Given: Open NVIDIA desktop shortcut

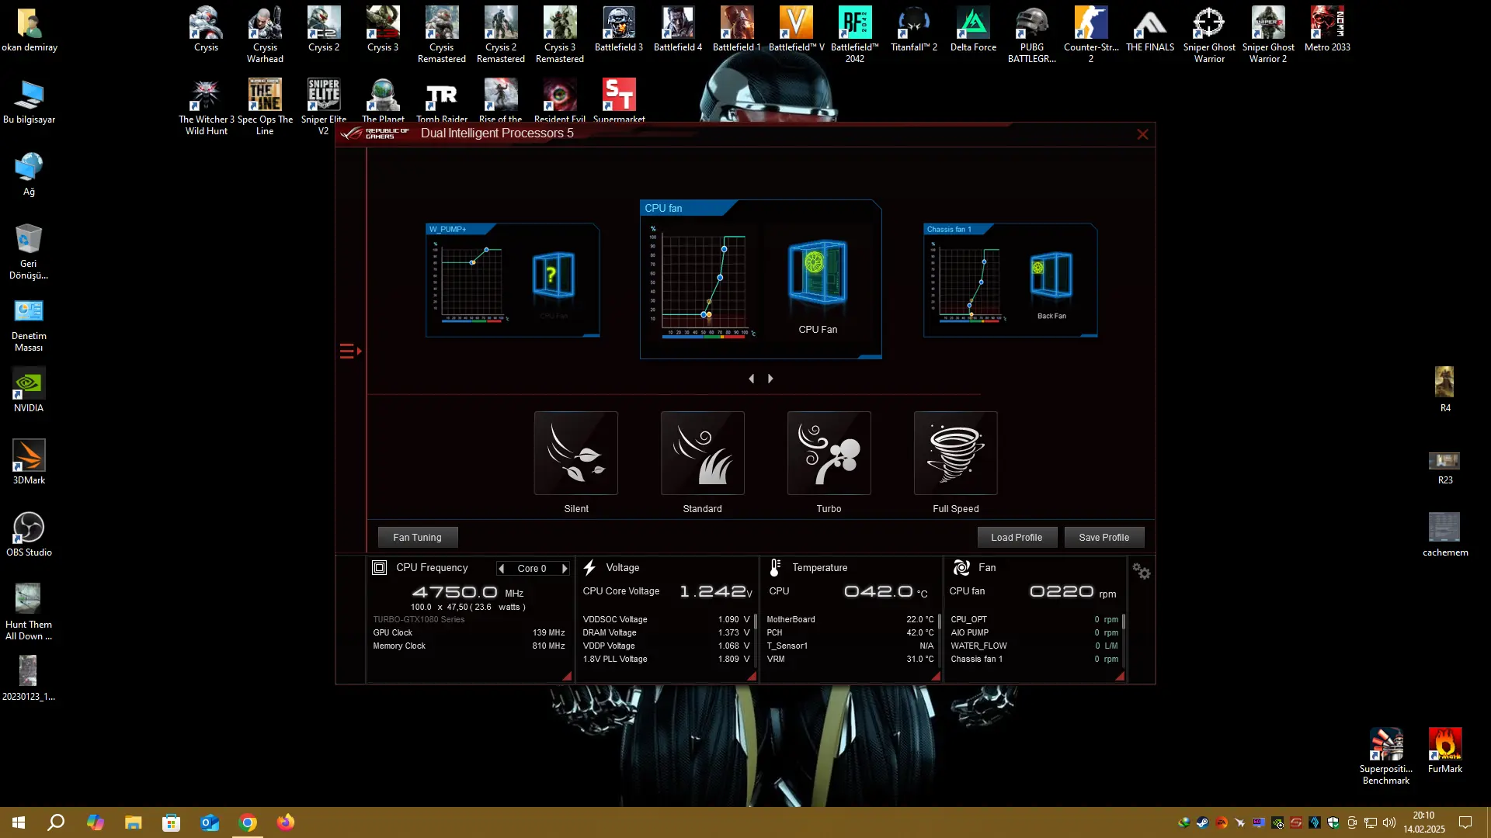Looking at the screenshot, I should 29,390.
